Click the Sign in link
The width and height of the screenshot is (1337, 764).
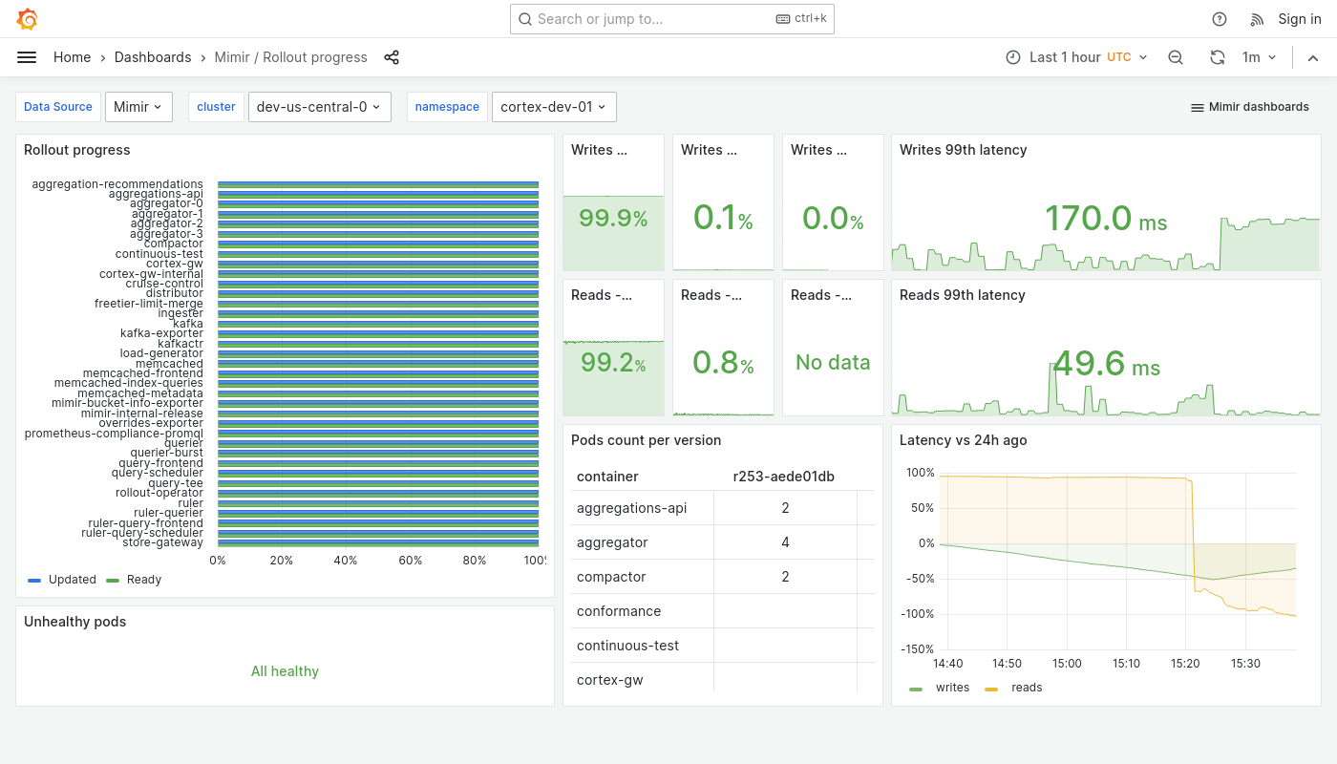pyautogui.click(x=1300, y=19)
